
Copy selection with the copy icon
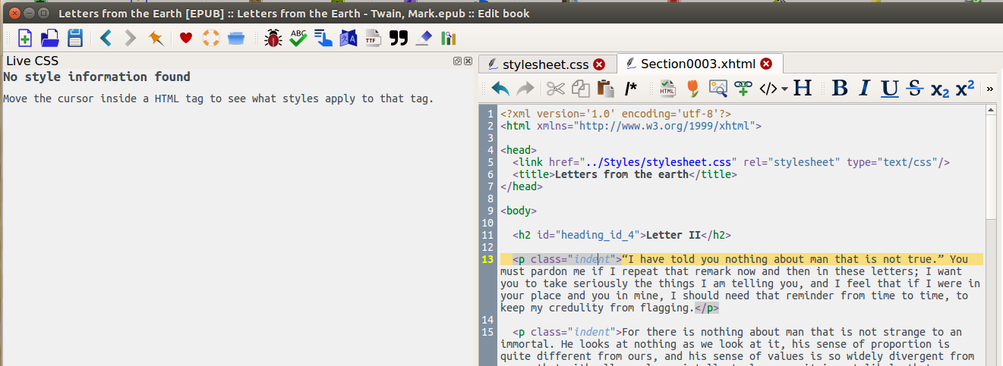(x=581, y=89)
